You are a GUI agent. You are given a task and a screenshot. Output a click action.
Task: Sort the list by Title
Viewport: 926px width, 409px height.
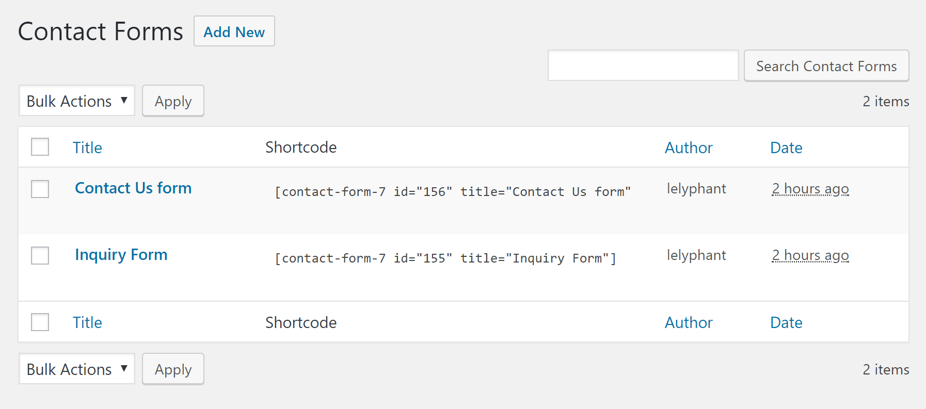(x=87, y=148)
